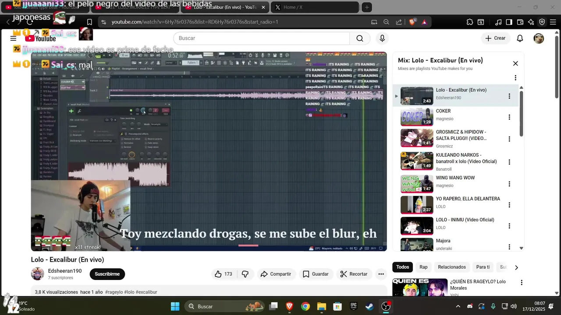Viewport: 561px width, 315px height.
Task: Open ¿QUIÉN ES RAGEYLO? recommended video thumbnail
Action: point(420,287)
